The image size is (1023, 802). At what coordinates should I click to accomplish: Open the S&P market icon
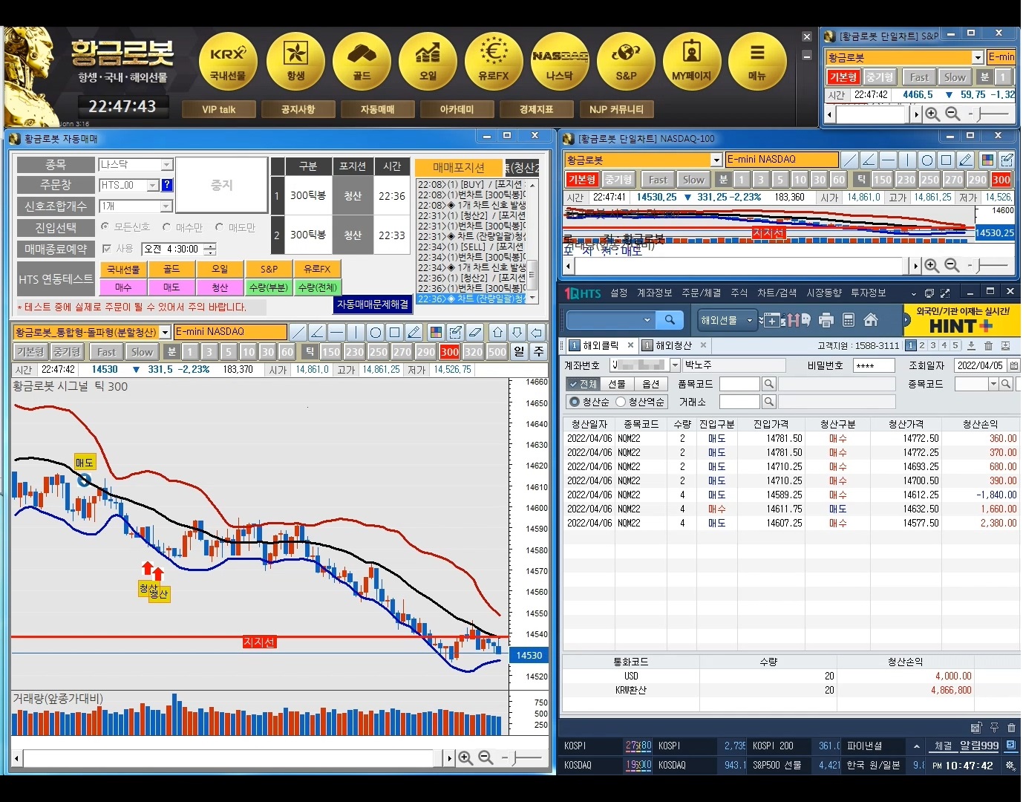(626, 61)
